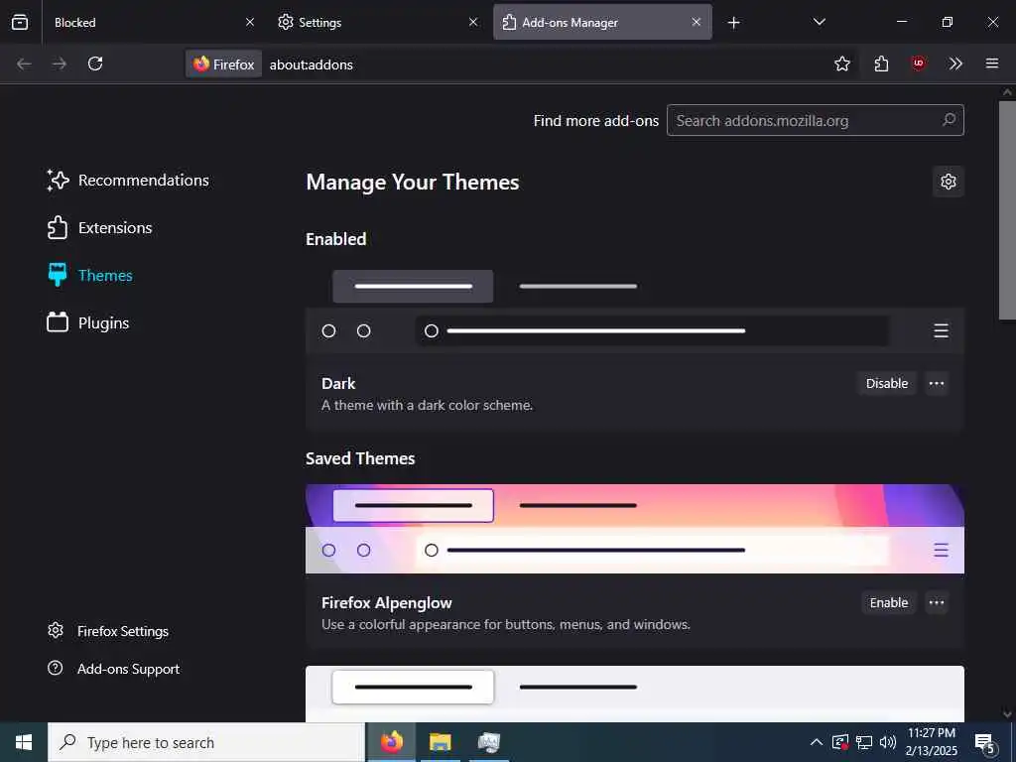Open the volume tray icon
Screen dimensions: 1016x762
point(888,742)
